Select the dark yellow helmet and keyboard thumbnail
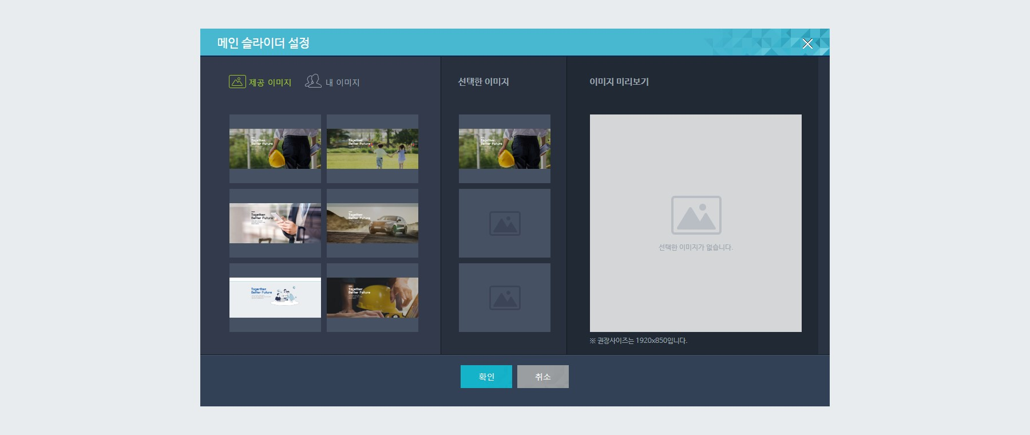Screen dimensions: 1030x435 point(373,298)
